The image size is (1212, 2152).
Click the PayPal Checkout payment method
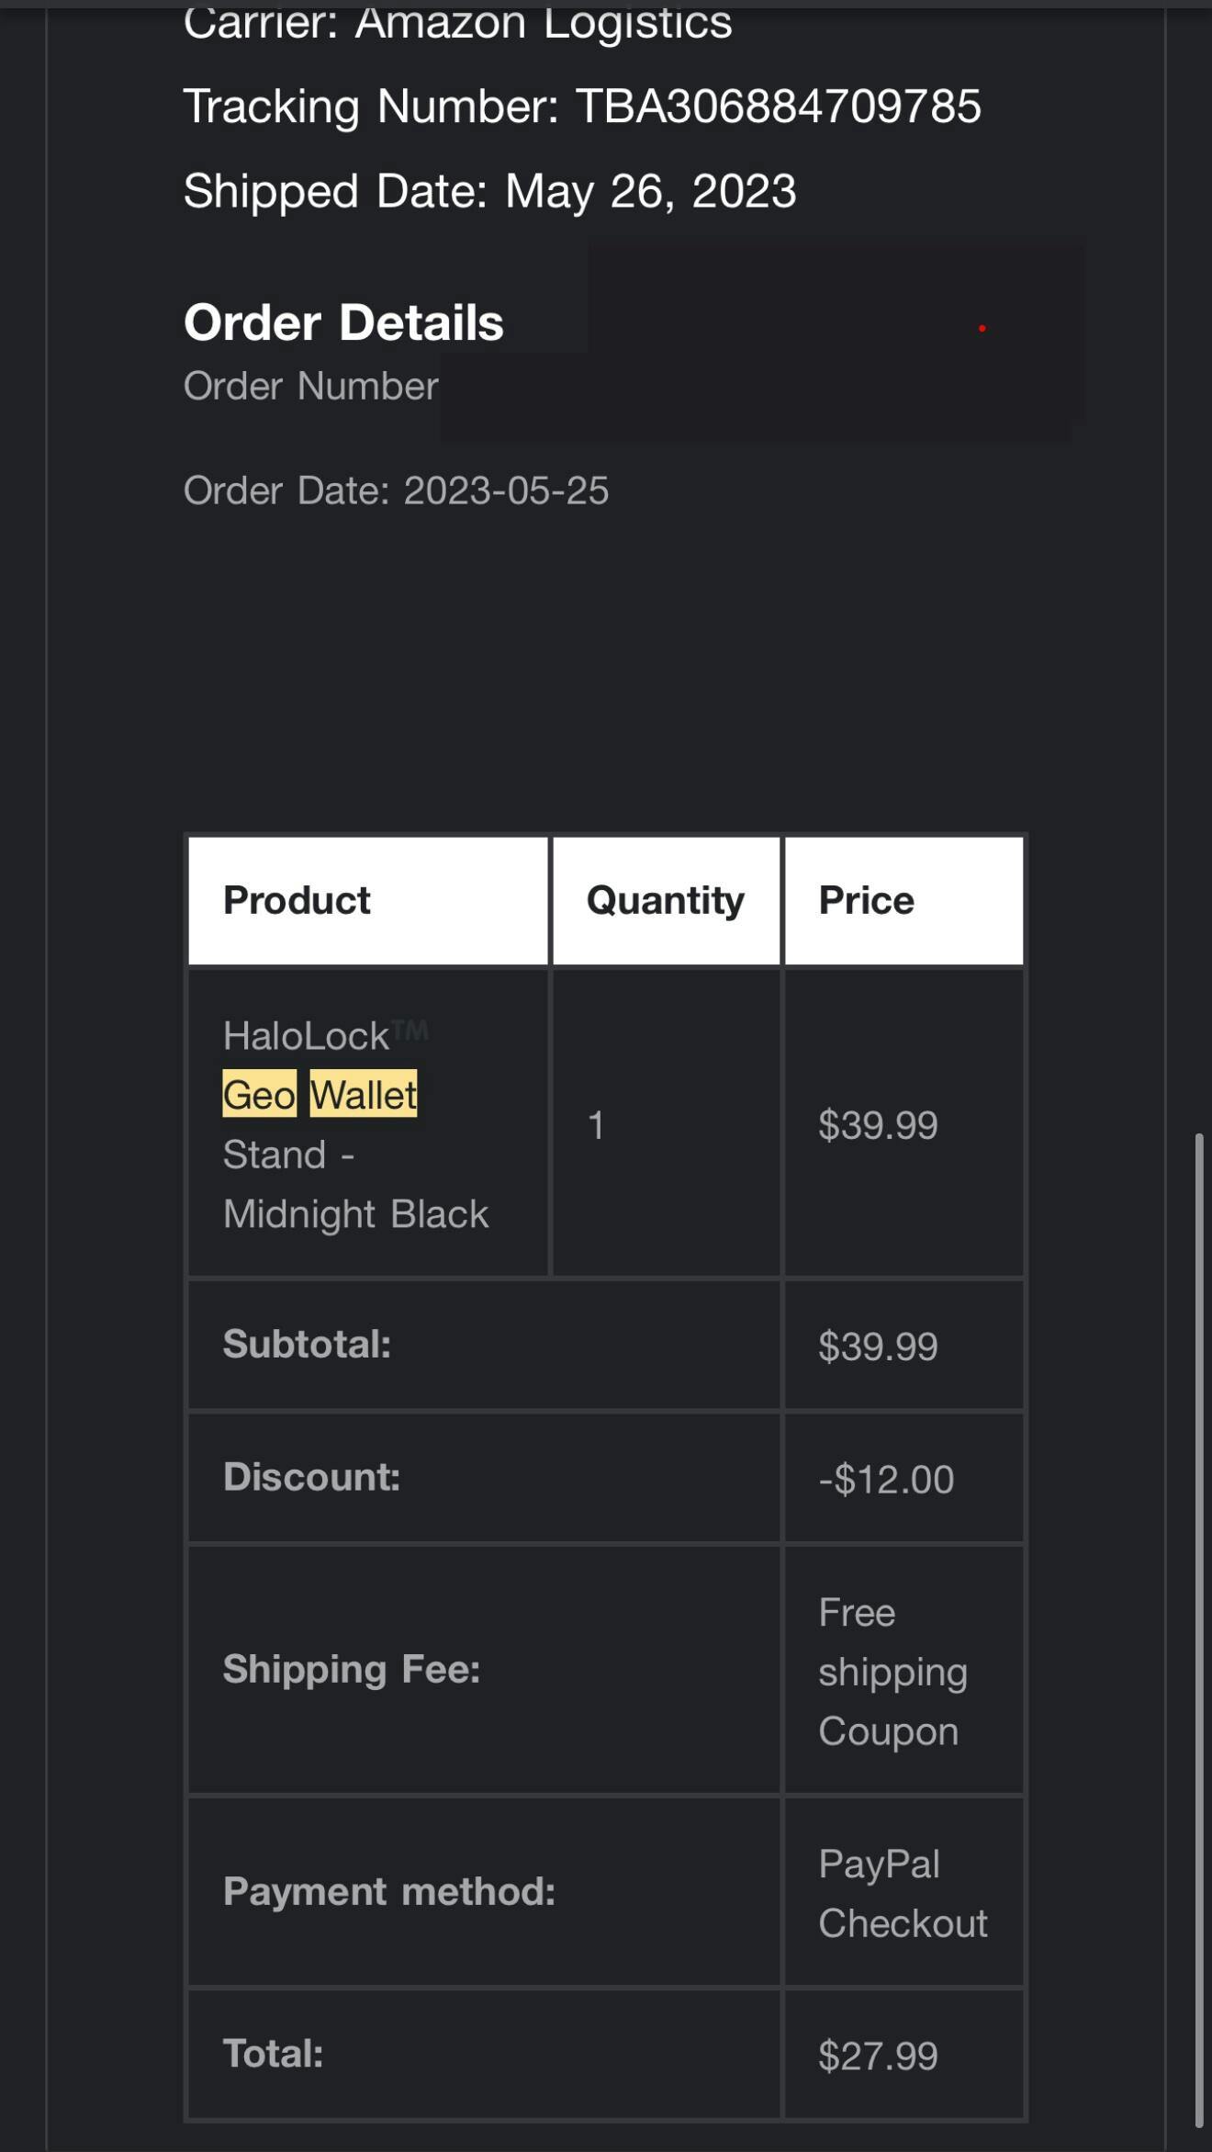tap(903, 1893)
